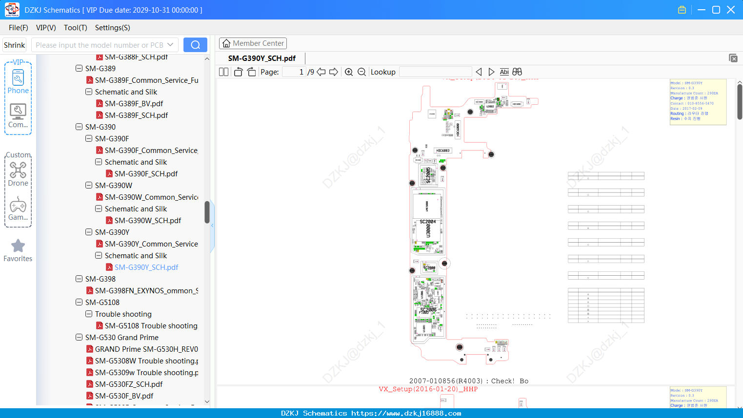Click the tree panel scrollbar thumb

tap(207, 212)
